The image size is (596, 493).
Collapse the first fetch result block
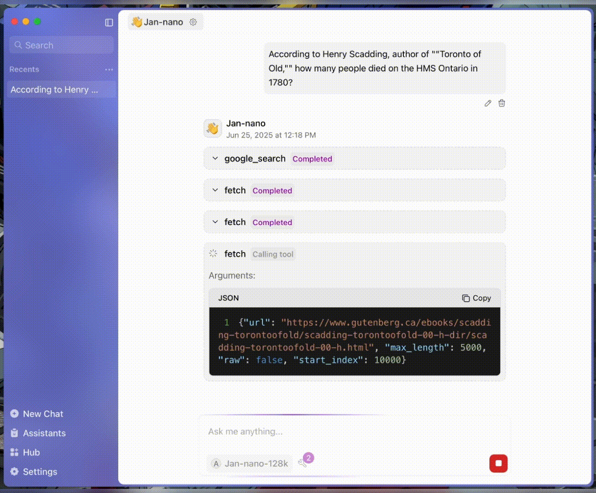[x=215, y=190]
